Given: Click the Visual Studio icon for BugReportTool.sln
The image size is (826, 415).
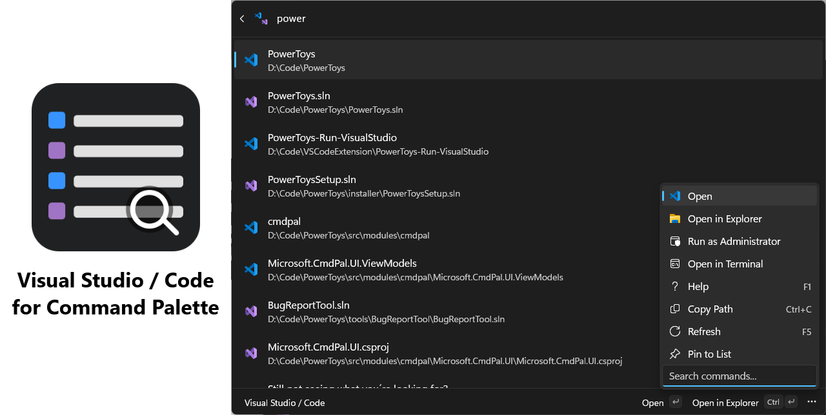Looking at the screenshot, I should point(251,311).
